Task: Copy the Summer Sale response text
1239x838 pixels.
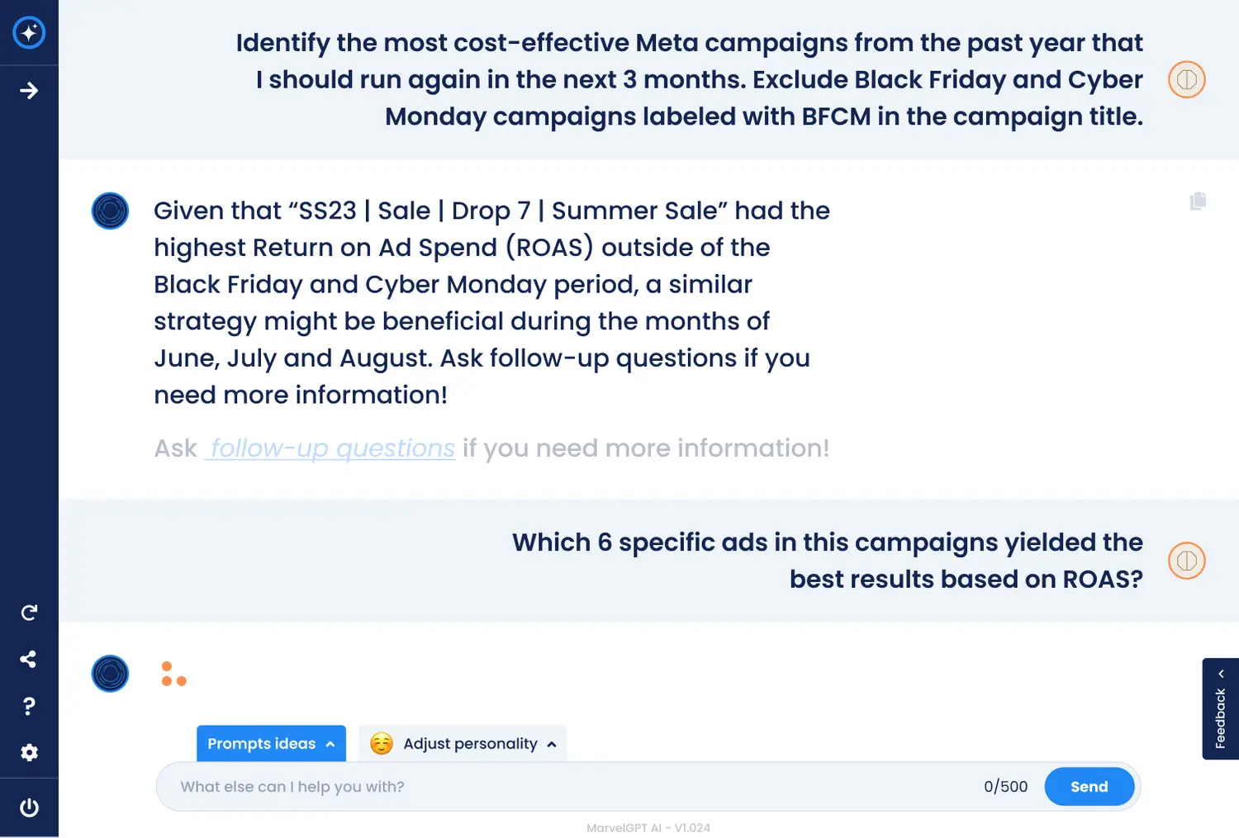Action: tap(1198, 201)
